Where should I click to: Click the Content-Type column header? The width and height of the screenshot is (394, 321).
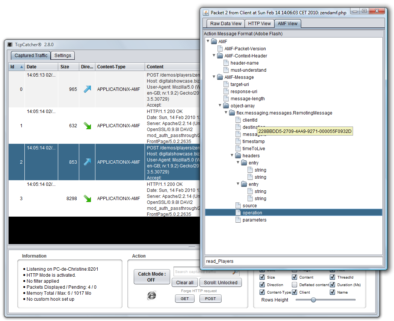click(x=120, y=66)
